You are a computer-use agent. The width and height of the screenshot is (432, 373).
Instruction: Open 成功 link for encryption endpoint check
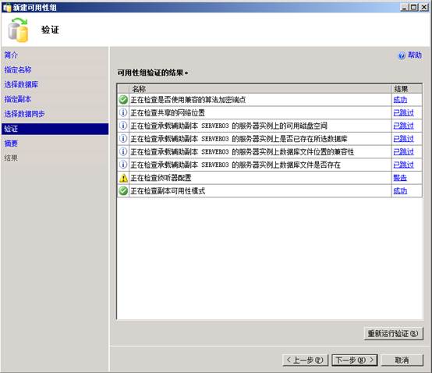pyautogui.click(x=400, y=100)
